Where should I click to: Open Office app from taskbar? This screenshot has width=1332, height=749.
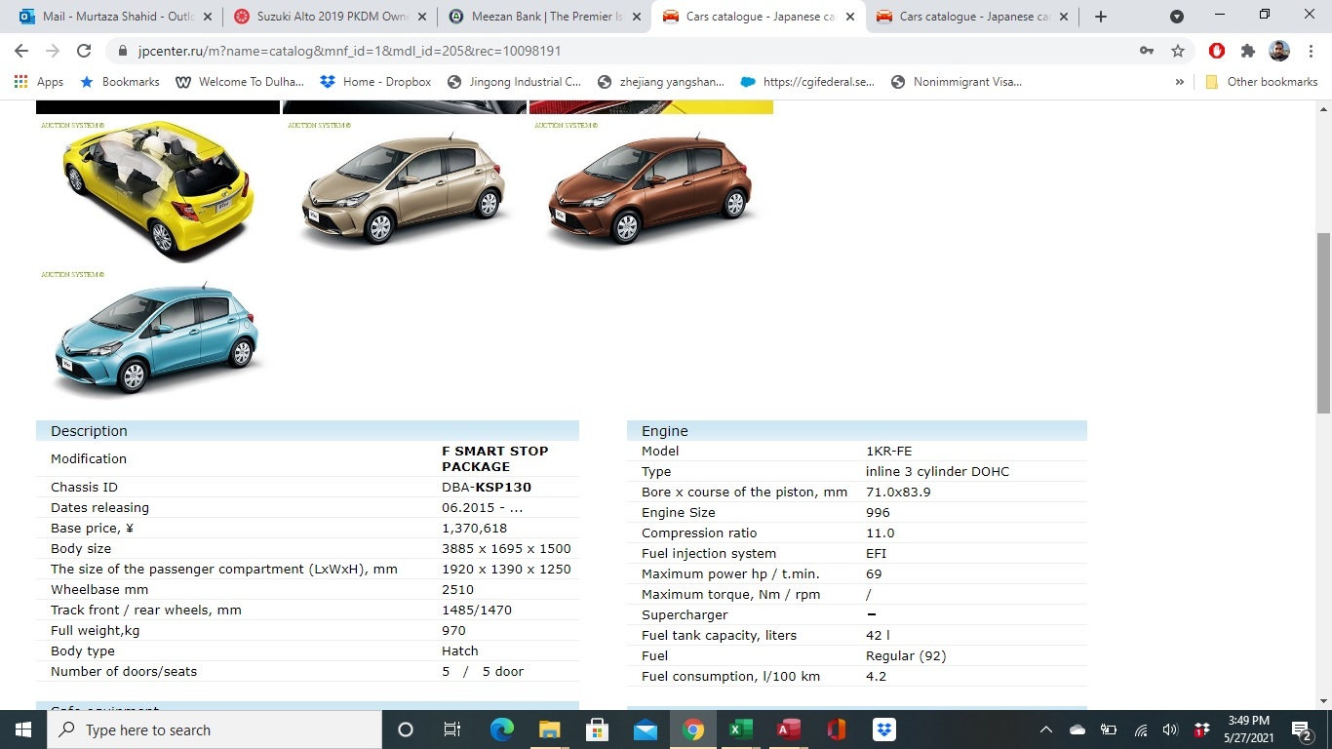[836, 729]
